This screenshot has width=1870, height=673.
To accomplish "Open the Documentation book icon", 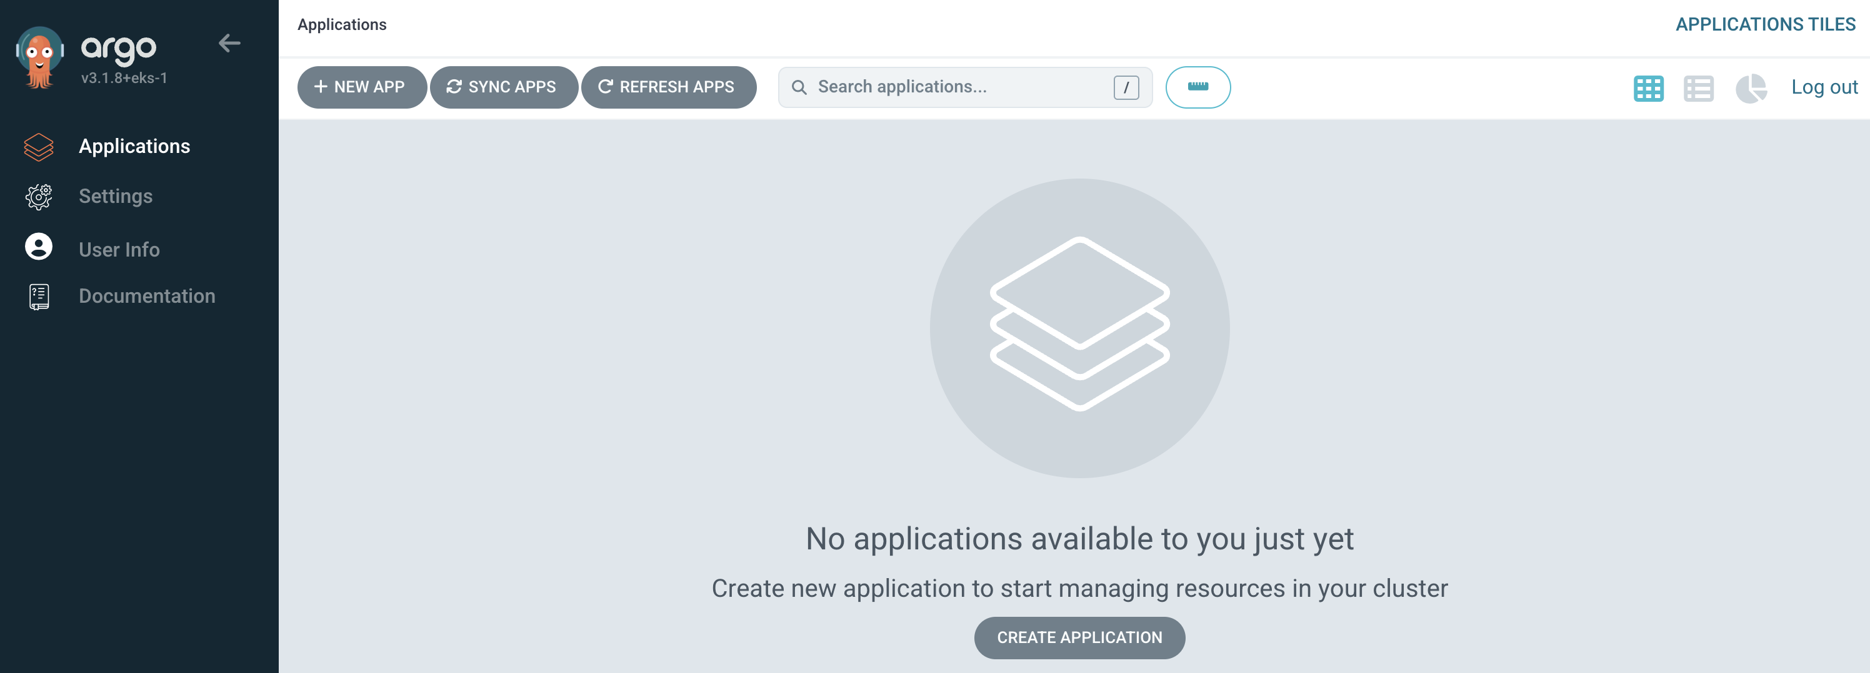I will [39, 297].
